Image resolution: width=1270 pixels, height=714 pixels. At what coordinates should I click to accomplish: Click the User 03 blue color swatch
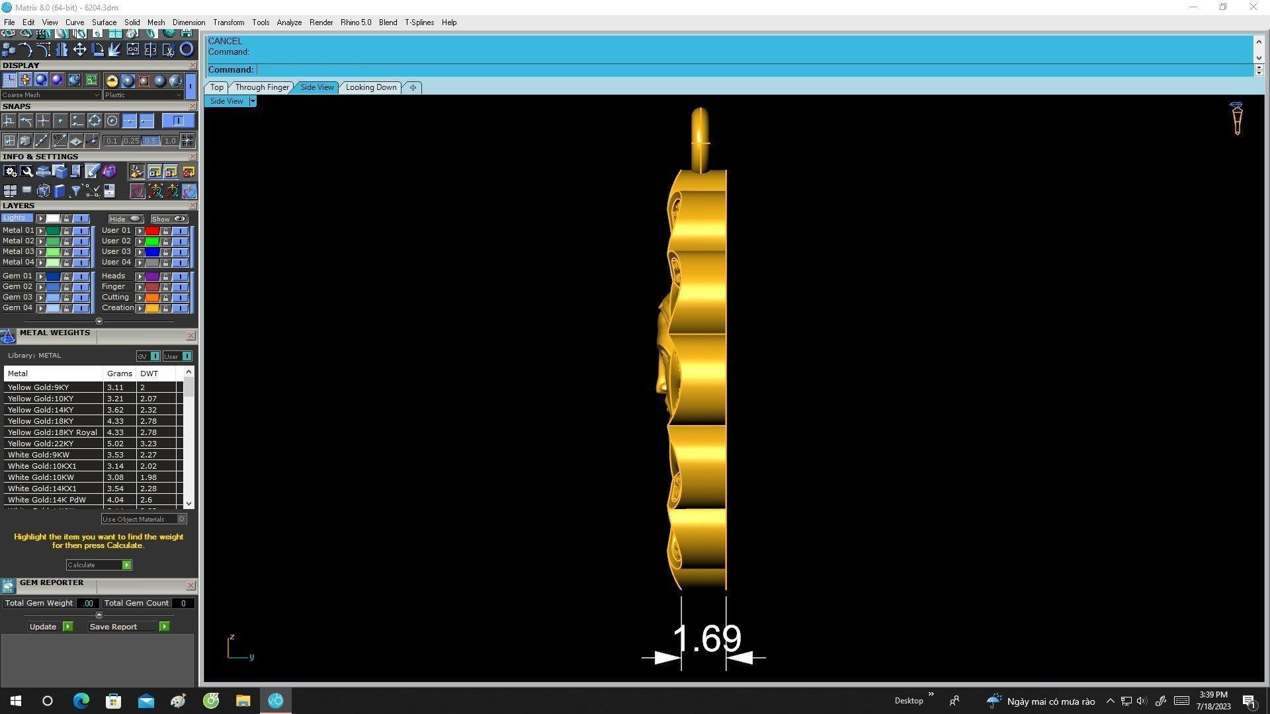(152, 252)
